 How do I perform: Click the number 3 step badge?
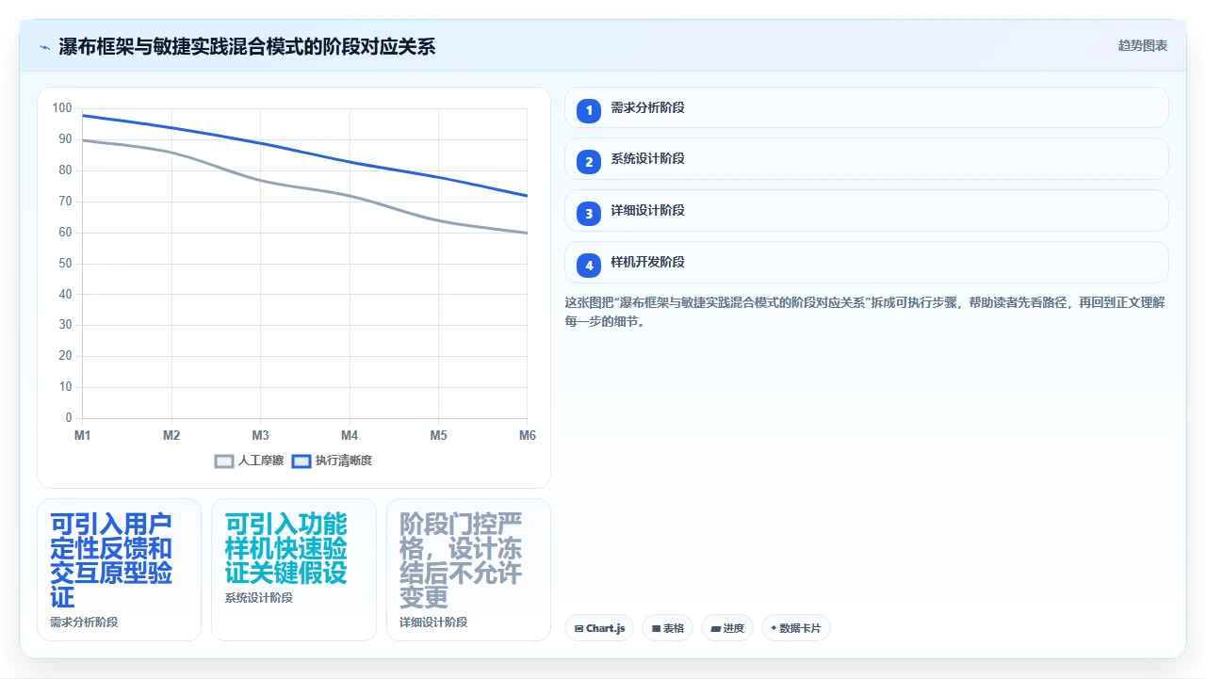coord(589,214)
